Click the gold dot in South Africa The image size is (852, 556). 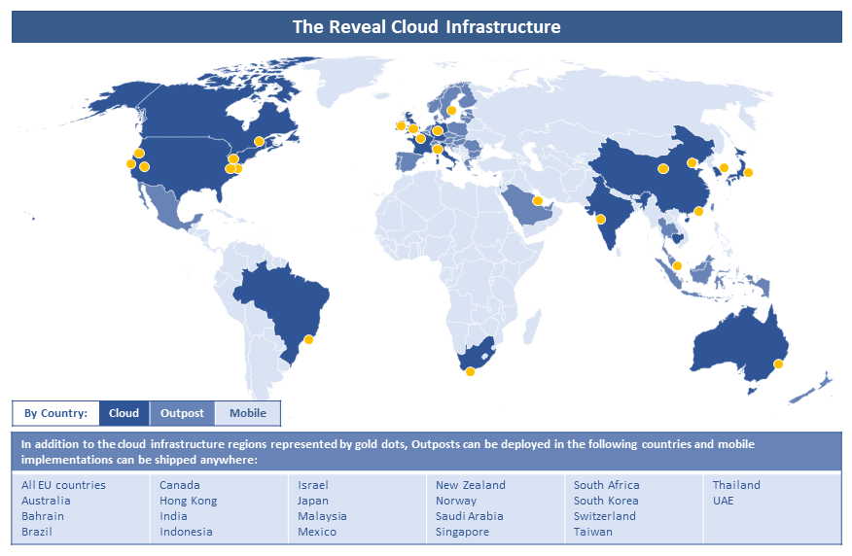point(470,371)
